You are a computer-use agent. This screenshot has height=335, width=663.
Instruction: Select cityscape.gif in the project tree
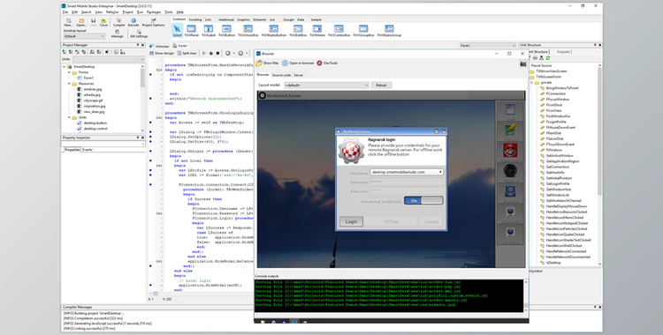click(x=93, y=100)
